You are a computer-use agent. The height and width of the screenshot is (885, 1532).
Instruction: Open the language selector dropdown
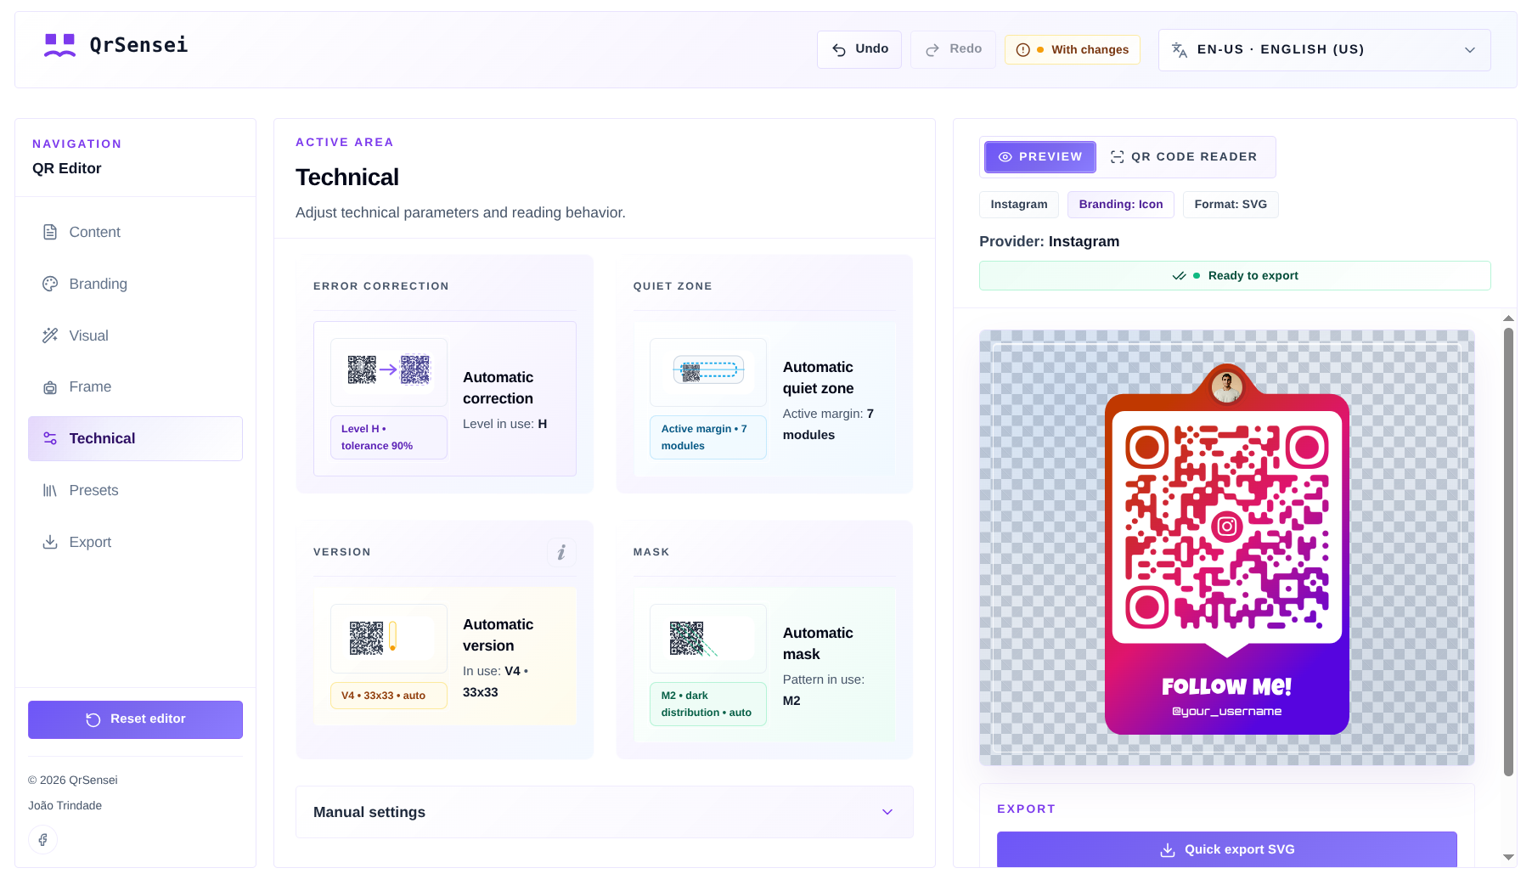pyautogui.click(x=1324, y=49)
